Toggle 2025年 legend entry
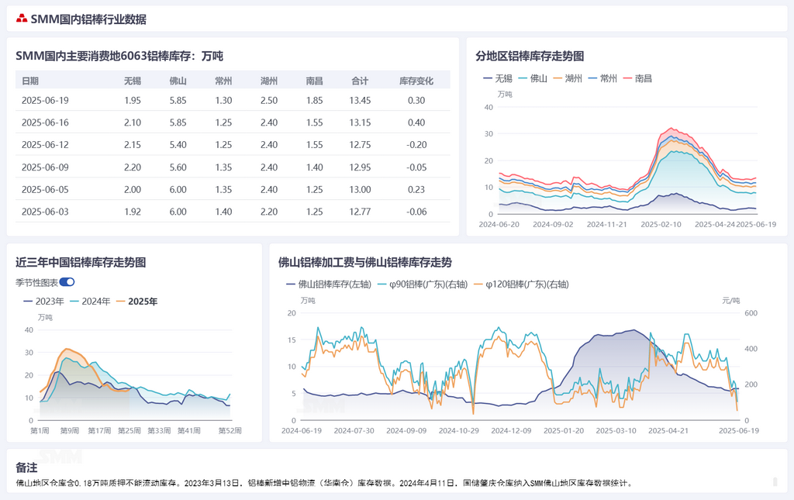 (x=136, y=302)
